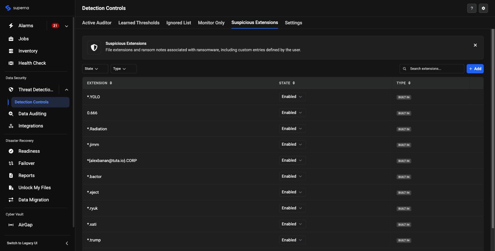Viewport: 495px width, 251px height.
Task: Open the Jobs page link
Action: coord(23,39)
